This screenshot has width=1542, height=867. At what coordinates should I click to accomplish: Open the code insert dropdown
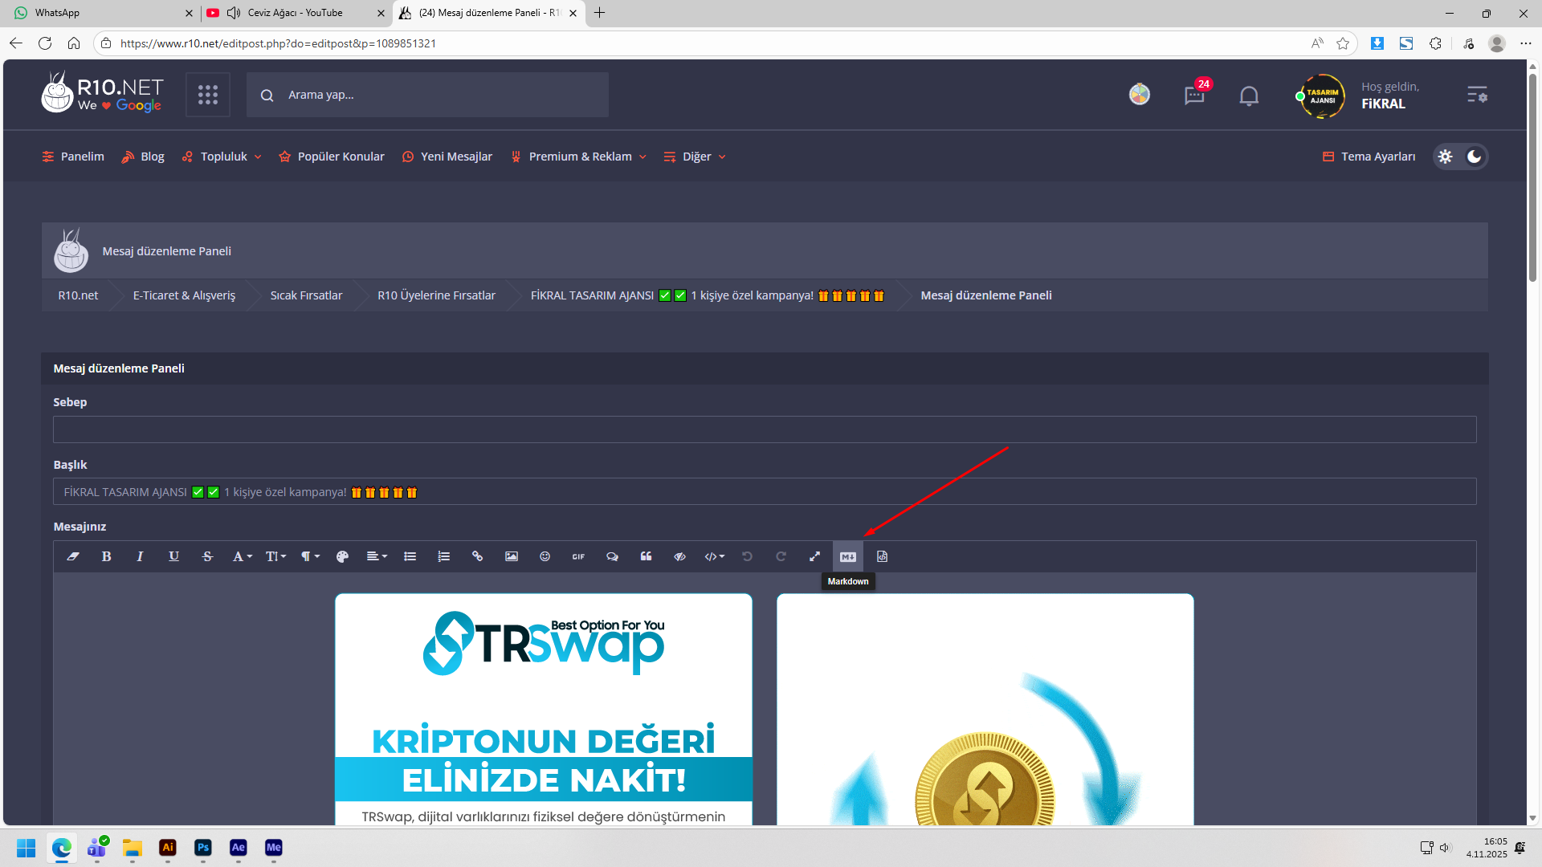point(714,556)
